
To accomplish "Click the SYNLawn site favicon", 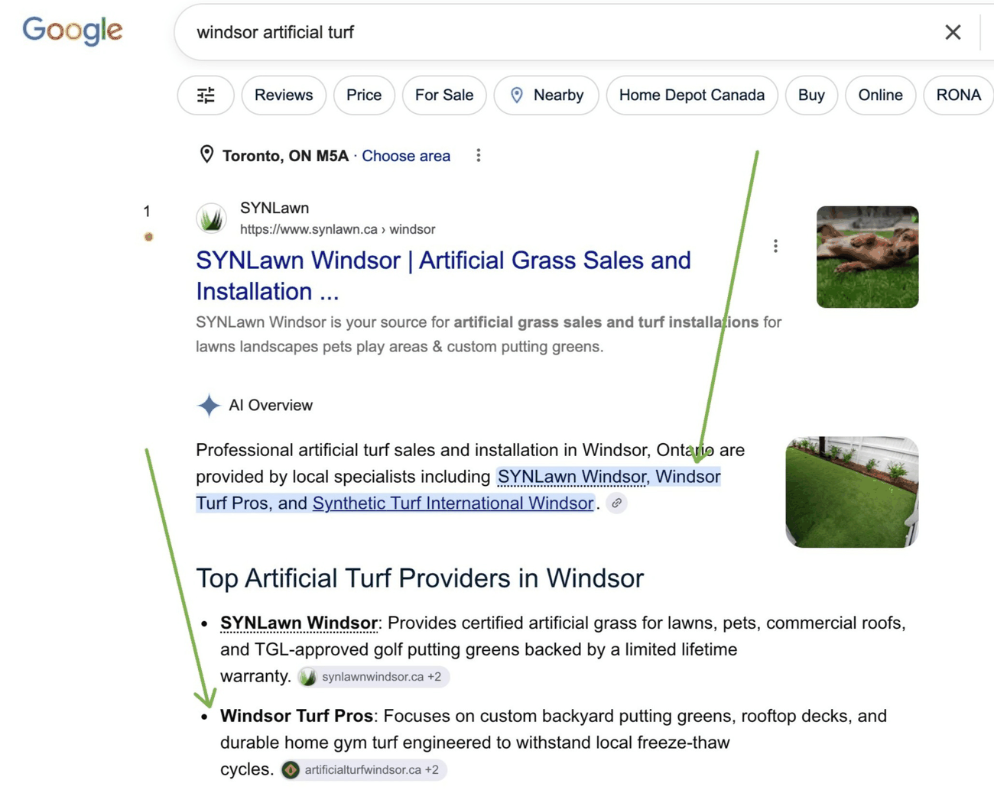I will 212,218.
